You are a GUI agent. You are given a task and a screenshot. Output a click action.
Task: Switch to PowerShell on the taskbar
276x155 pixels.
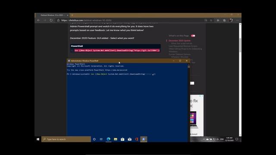(144, 139)
